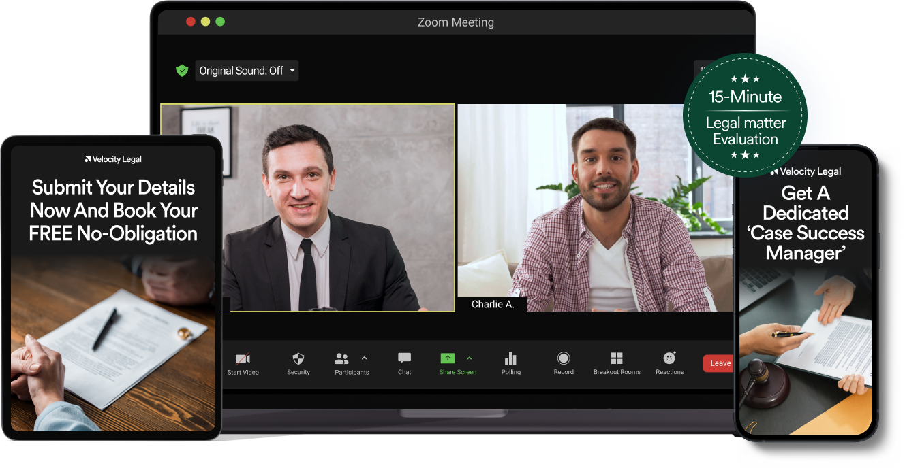Click the Velocity Legal logo on the tablet
The width and height of the screenshot is (905, 470).
coord(113,159)
